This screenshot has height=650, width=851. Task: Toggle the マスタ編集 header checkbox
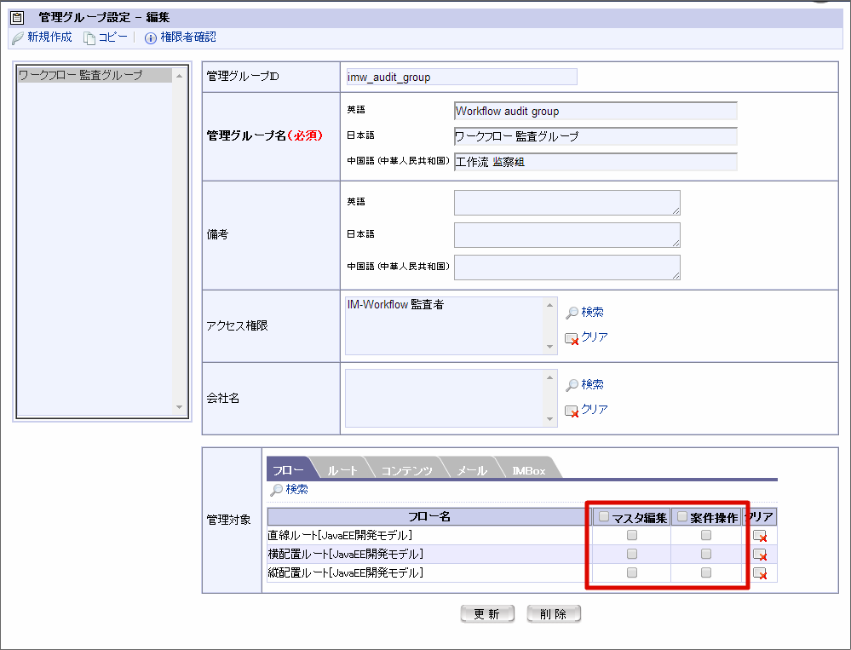click(603, 516)
